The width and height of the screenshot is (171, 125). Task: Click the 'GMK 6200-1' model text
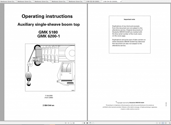point(49,36)
